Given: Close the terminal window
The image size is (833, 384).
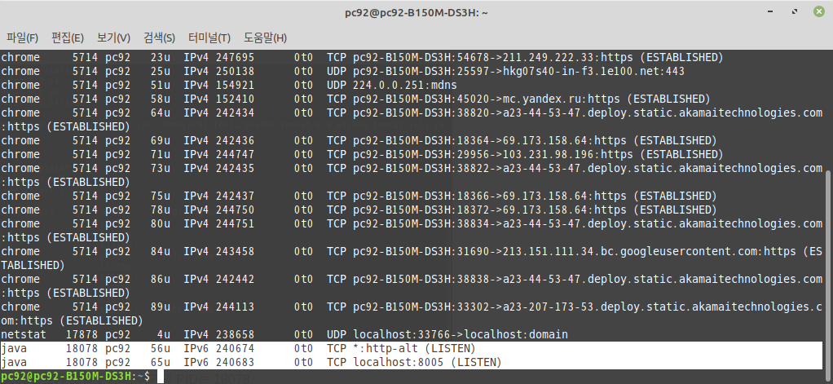Looking at the screenshot, I should click(818, 11).
